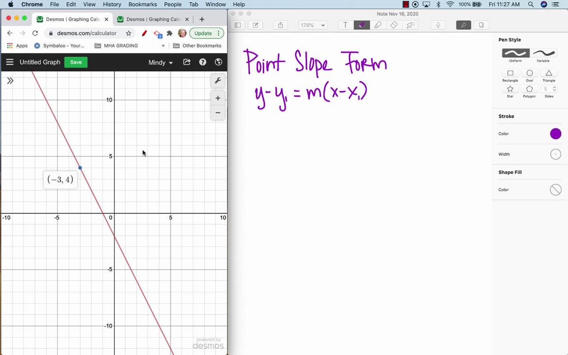Image resolution: width=568 pixels, height=355 pixels.
Task: Zoom in on the Desmos graph
Action: coord(218,98)
